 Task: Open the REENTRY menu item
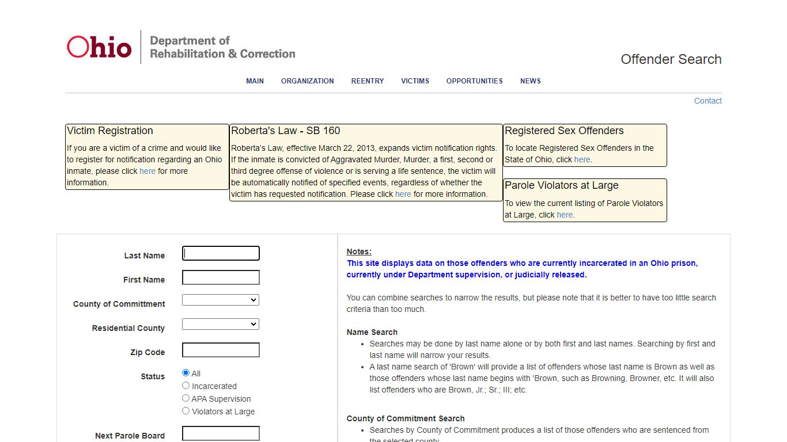click(x=368, y=81)
